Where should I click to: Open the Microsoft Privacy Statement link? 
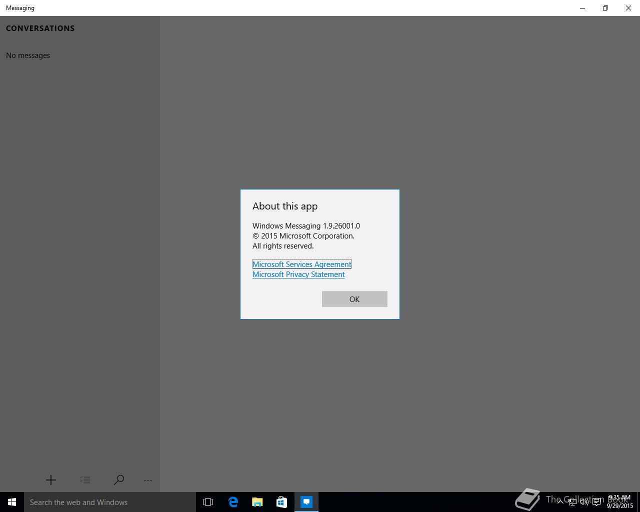click(298, 274)
